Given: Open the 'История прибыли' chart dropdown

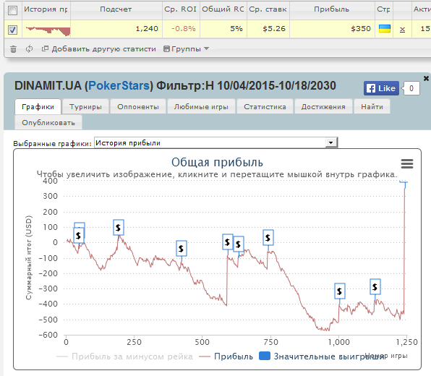Looking at the screenshot, I should 216,142.
